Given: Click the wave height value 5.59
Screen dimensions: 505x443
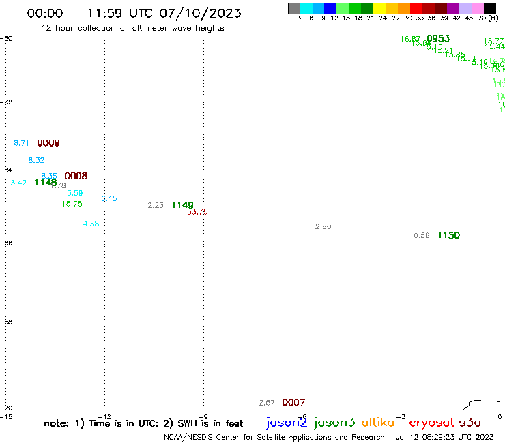Looking at the screenshot, I should click(x=74, y=193).
